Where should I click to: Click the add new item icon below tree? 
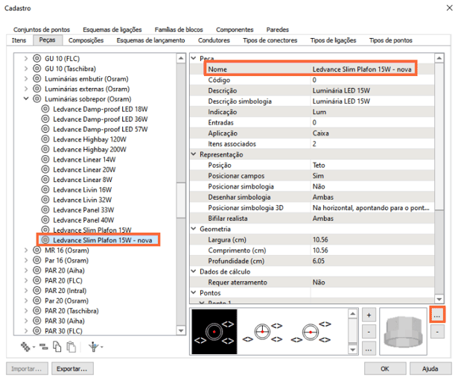coord(28,346)
